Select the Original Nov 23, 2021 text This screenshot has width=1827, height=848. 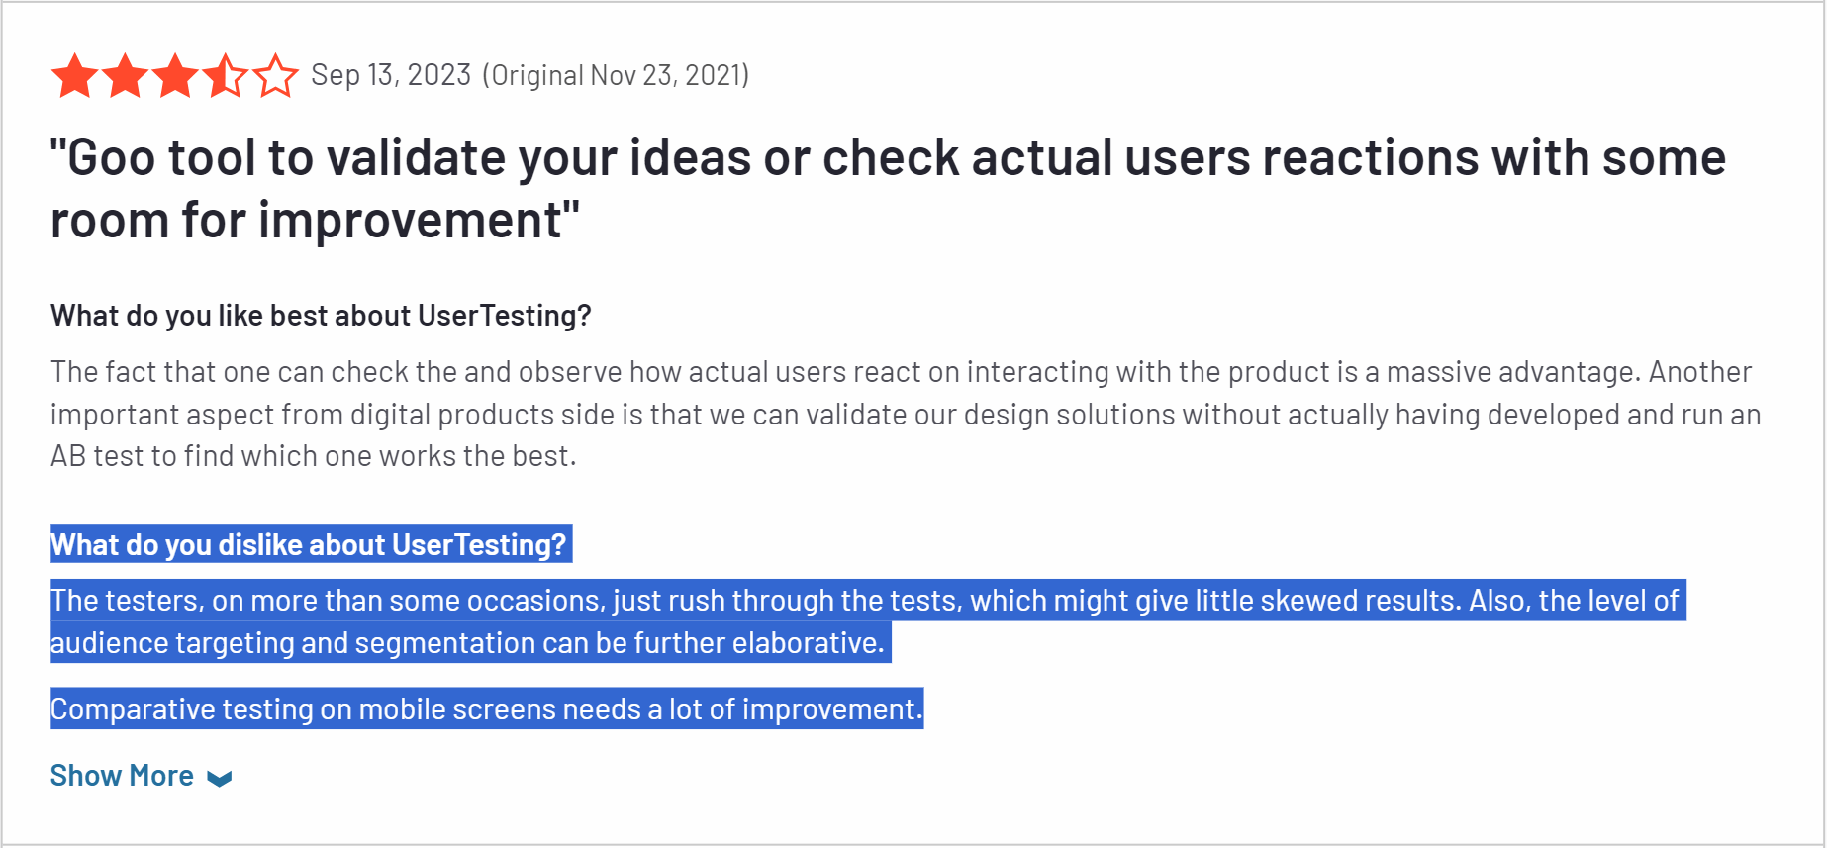click(x=616, y=74)
